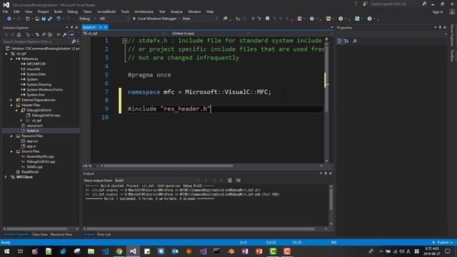The width and height of the screenshot is (457, 257).
Task: Open Server Explorer side tab
Action: tap(452, 36)
